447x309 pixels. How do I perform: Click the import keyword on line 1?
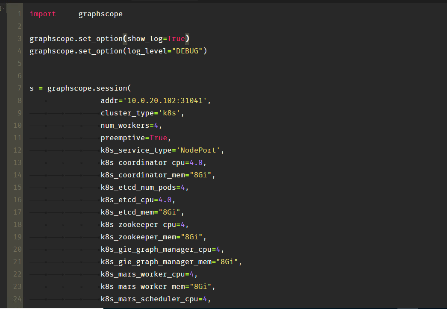pyautogui.click(x=43, y=14)
